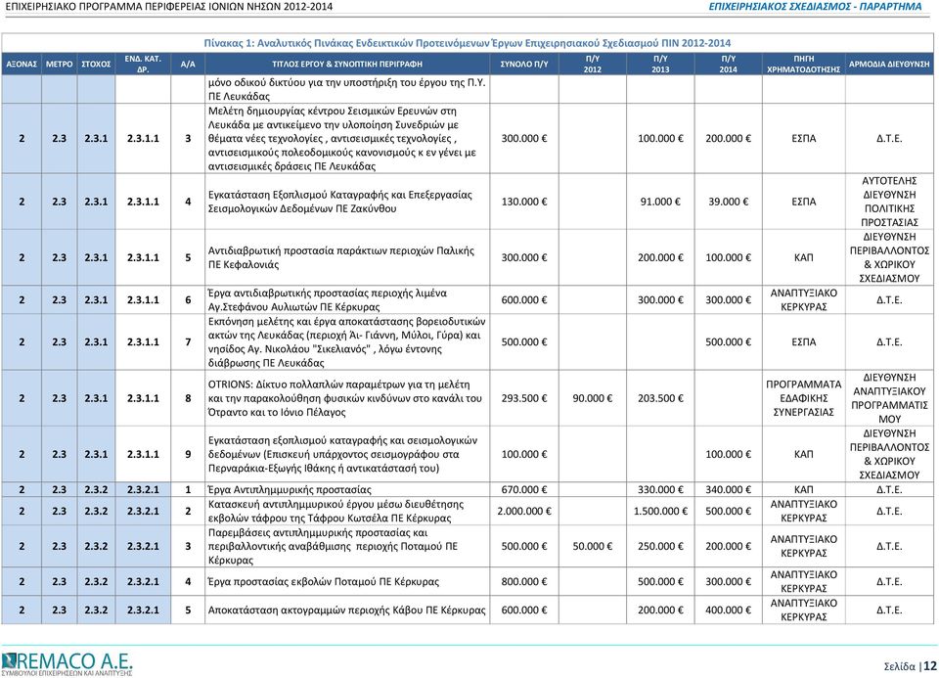Click the 2013 budget "91.000 €"

tap(660, 202)
